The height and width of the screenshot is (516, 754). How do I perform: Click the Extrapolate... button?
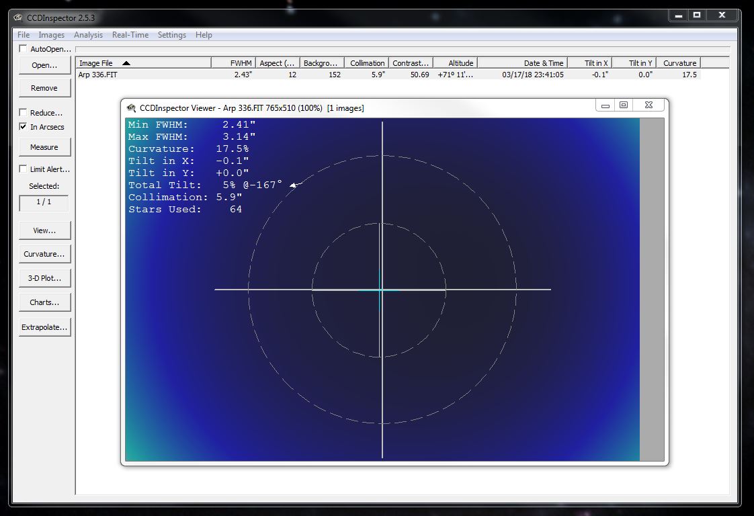tap(45, 327)
